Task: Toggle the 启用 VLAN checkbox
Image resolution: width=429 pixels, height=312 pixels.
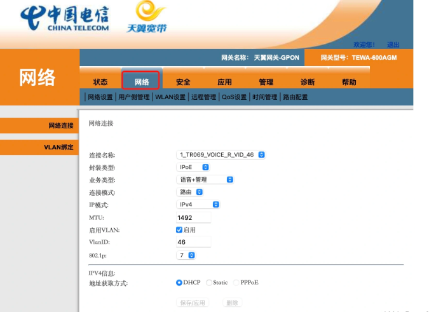Action: click(179, 230)
